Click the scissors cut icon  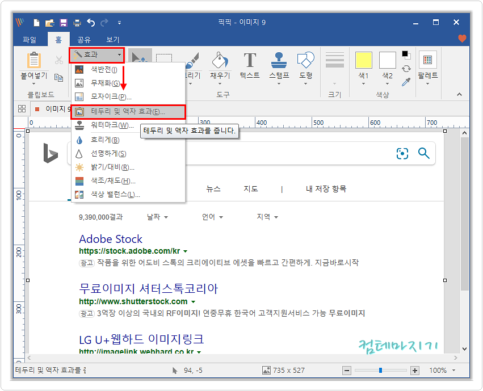coord(59,60)
